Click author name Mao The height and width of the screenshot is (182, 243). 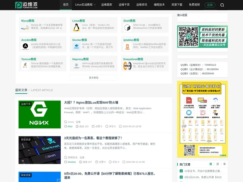pos(70,126)
